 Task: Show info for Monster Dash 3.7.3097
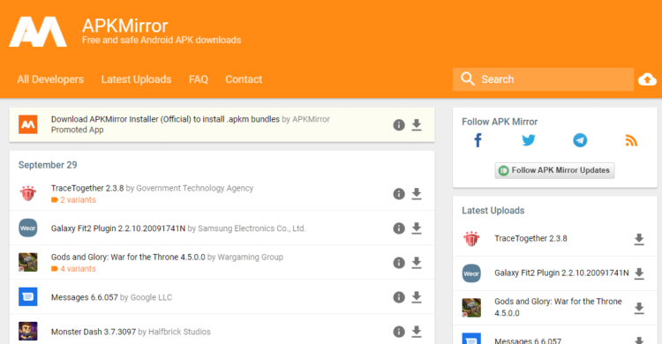[x=399, y=332]
